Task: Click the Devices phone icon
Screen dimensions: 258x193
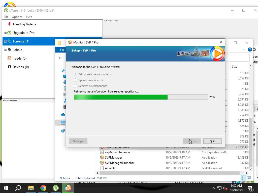Action: pyautogui.click(x=10, y=67)
